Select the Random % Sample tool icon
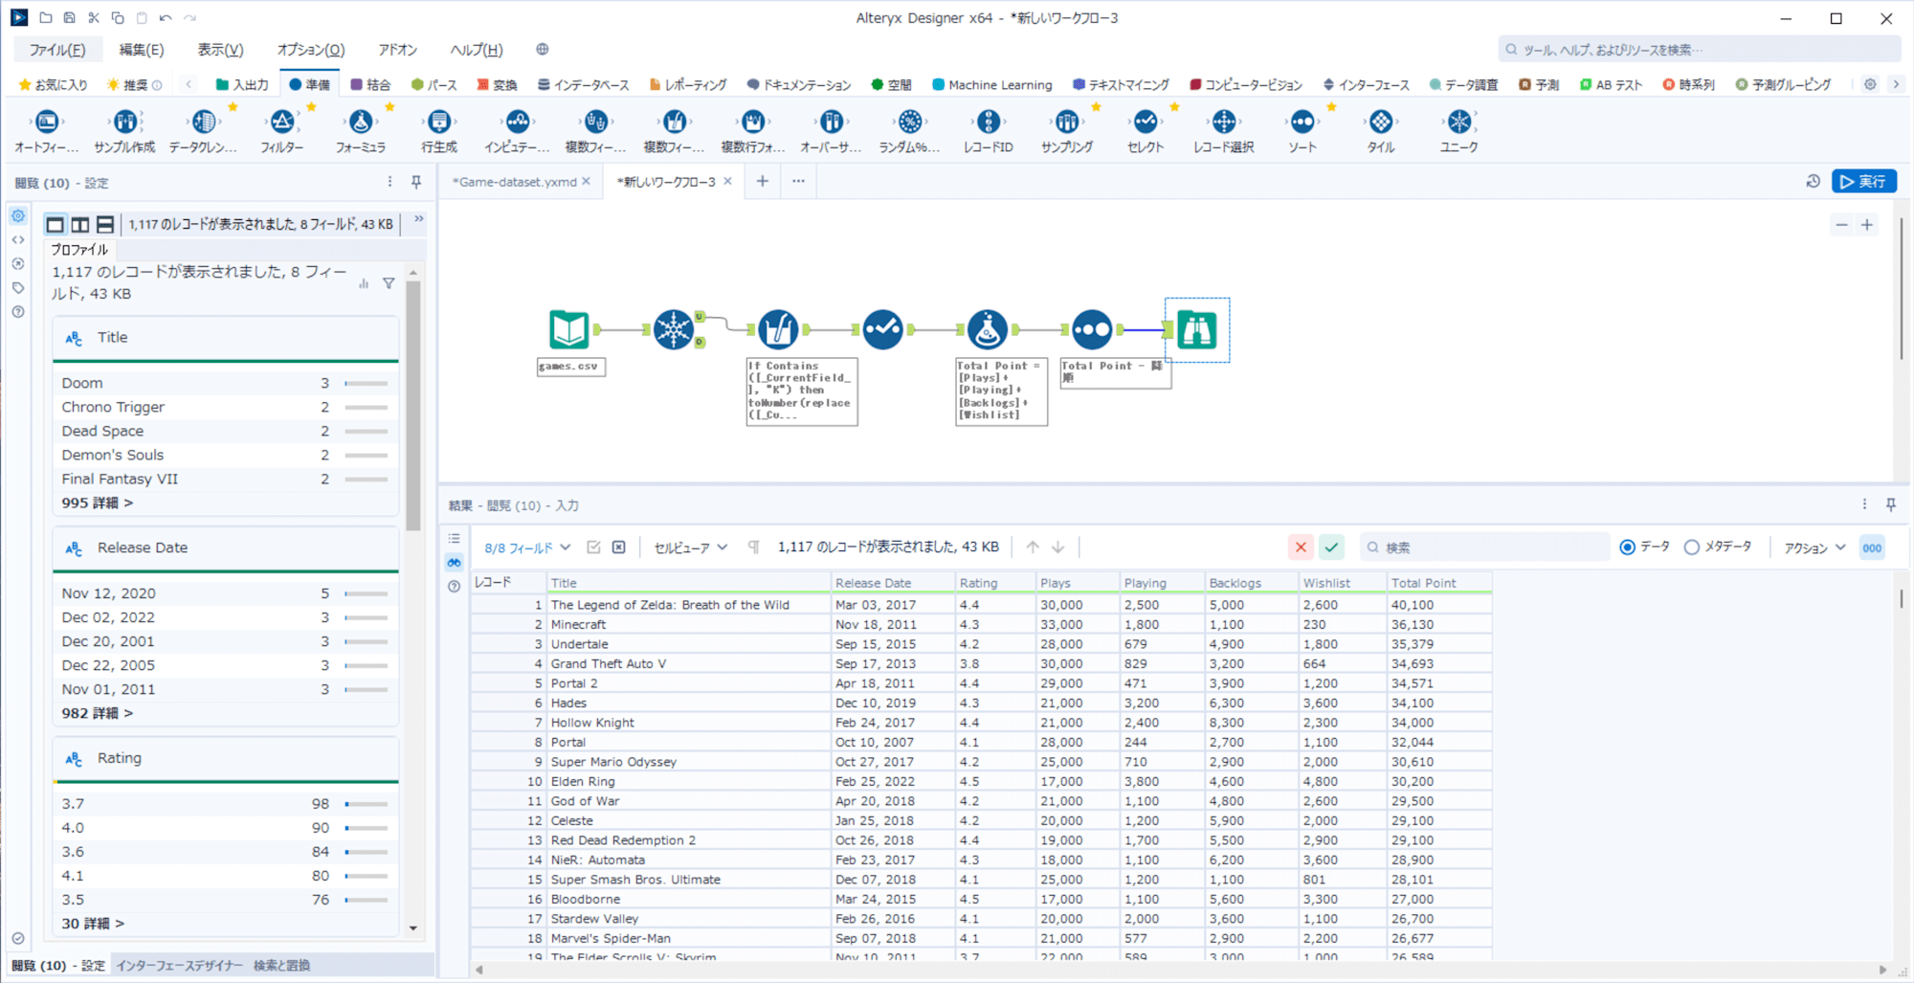 (909, 122)
